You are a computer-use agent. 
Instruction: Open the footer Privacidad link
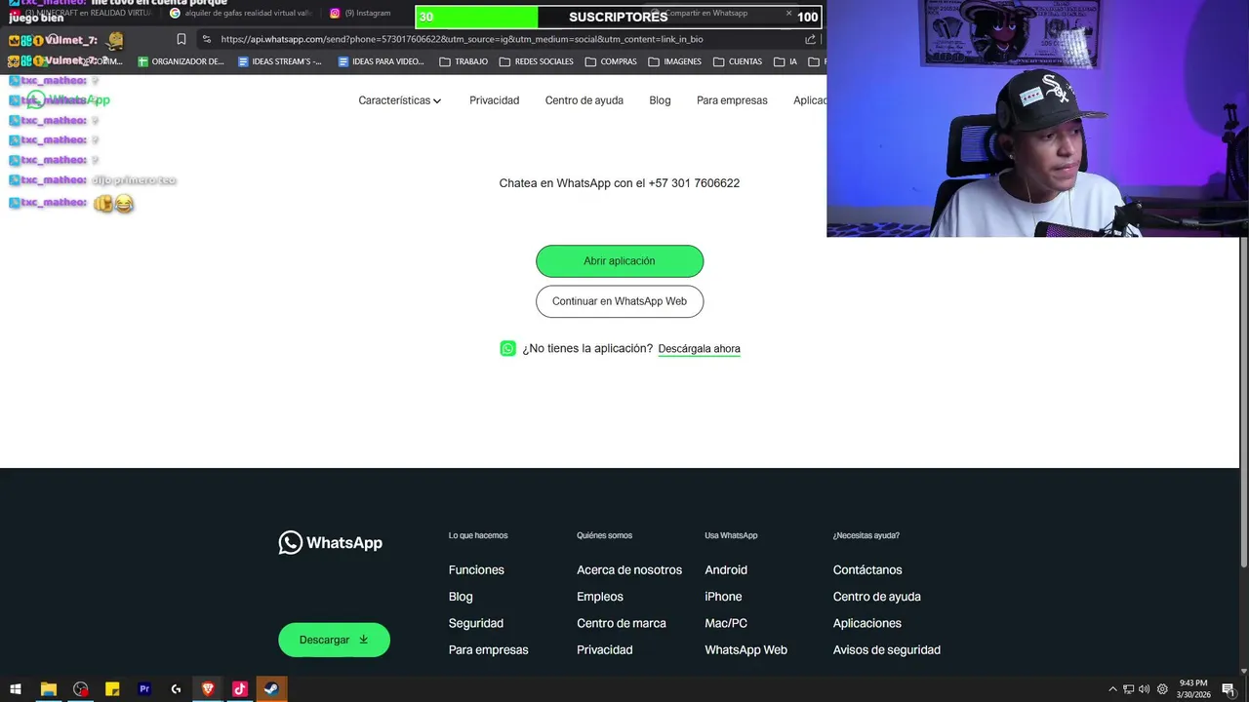[x=605, y=650]
